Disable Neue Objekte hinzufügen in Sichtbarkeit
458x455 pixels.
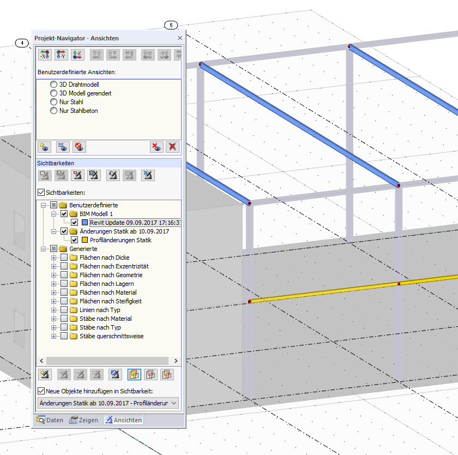coord(41,390)
